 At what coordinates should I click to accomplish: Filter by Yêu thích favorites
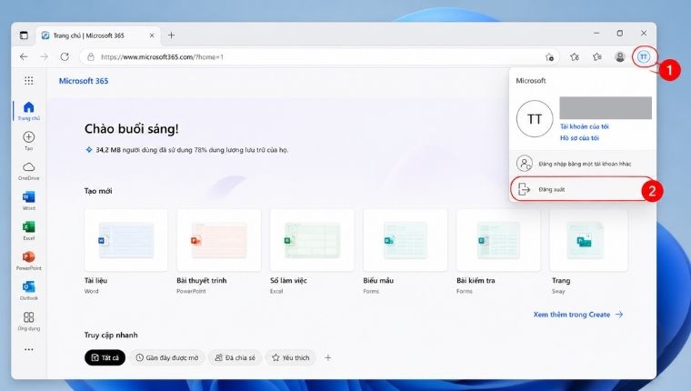[x=291, y=357]
